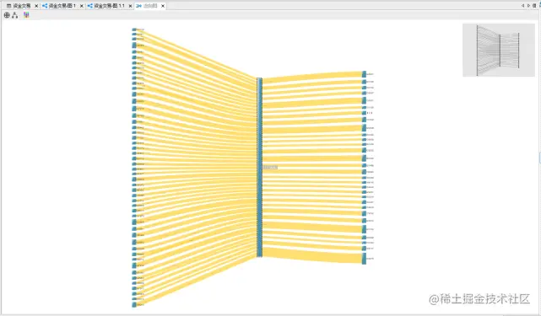Open the 资金交易-图 1 tab
This screenshot has height=316, width=541.
(x=62, y=6)
